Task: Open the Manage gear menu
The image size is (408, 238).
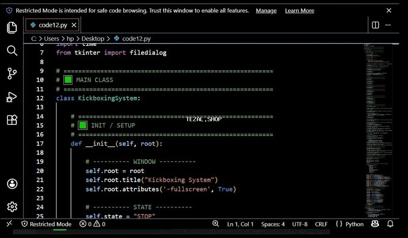Action: click(x=12, y=207)
